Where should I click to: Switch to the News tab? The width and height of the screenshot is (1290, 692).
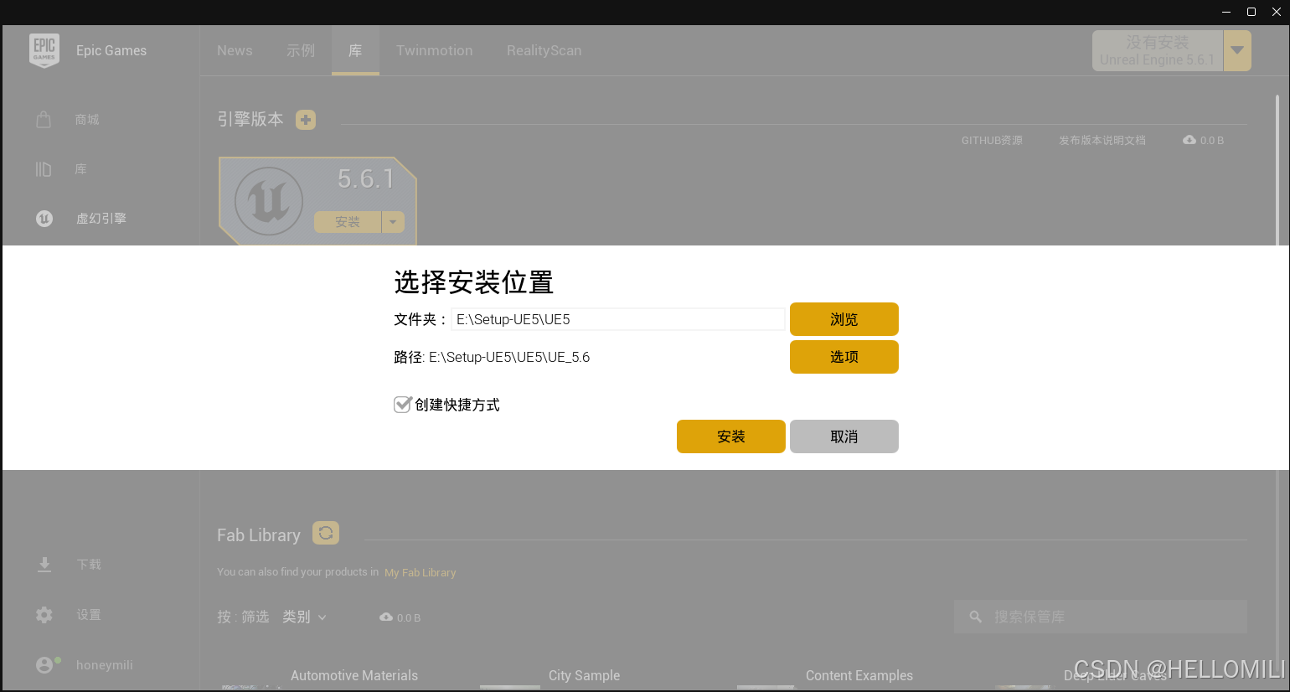point(235,50)
